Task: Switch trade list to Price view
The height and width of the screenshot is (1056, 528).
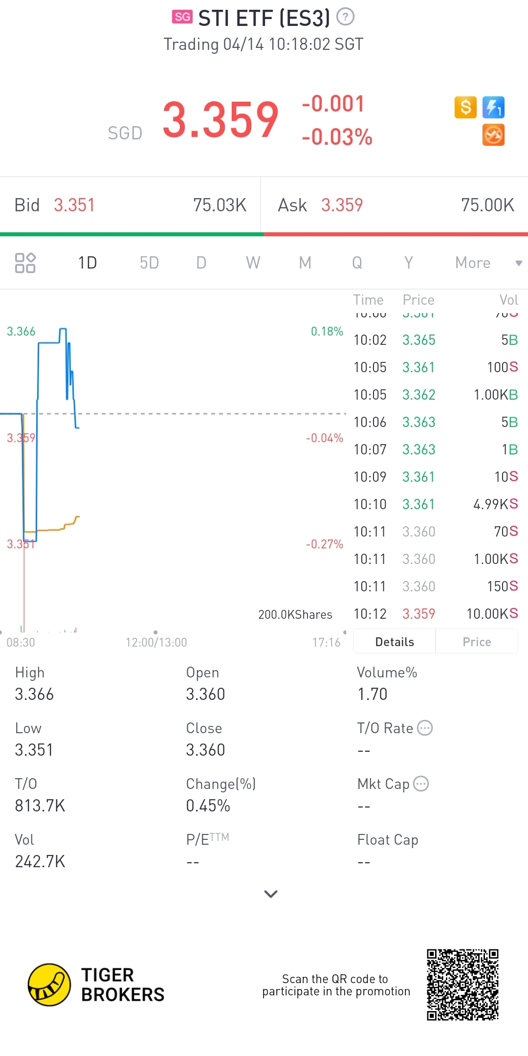Action: point(477,642)
